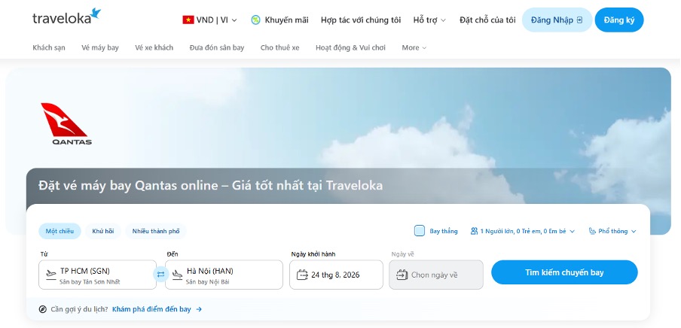Screen dimensions: 681x328
Task: Click the login arrow icon in Đăng Nhập
Action: (x=579, y=20)
